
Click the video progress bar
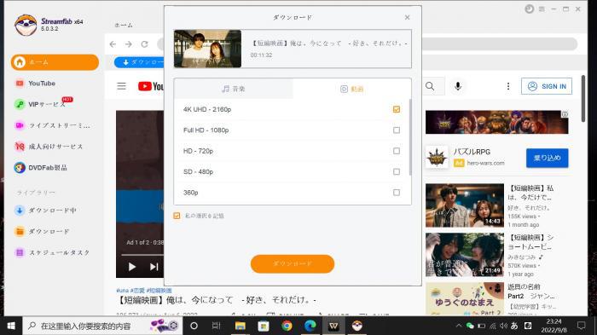[x=142, y=254]
